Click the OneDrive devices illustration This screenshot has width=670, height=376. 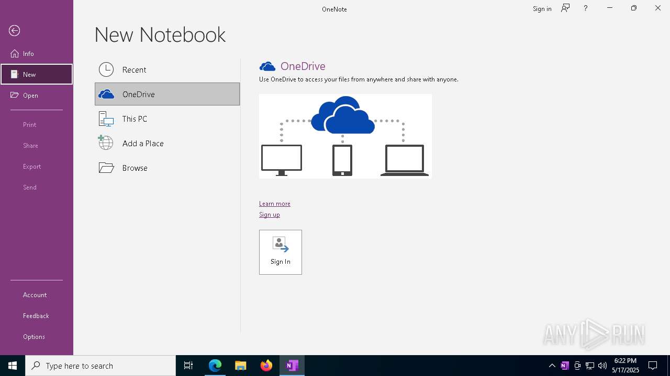(x=345, y=136)
